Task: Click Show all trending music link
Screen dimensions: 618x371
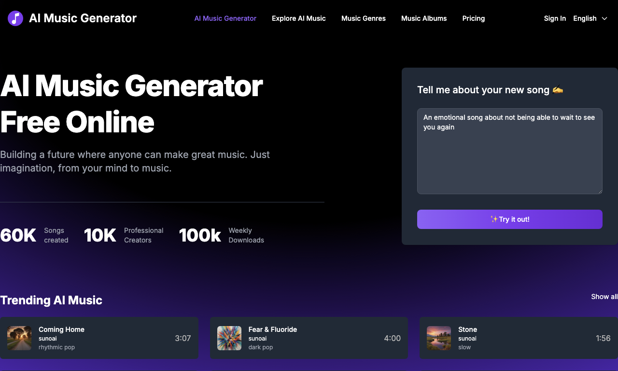Action: point(604,297)
